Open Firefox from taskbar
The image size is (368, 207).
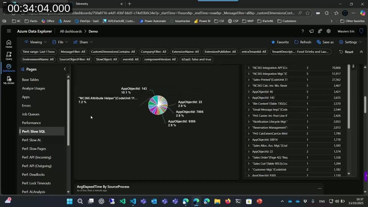point(228,201)
